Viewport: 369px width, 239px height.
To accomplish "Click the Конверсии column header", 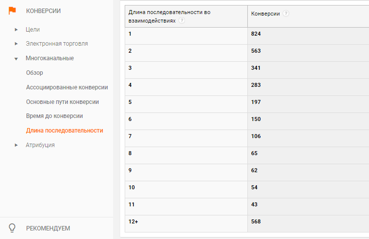I will coord(265,14).
